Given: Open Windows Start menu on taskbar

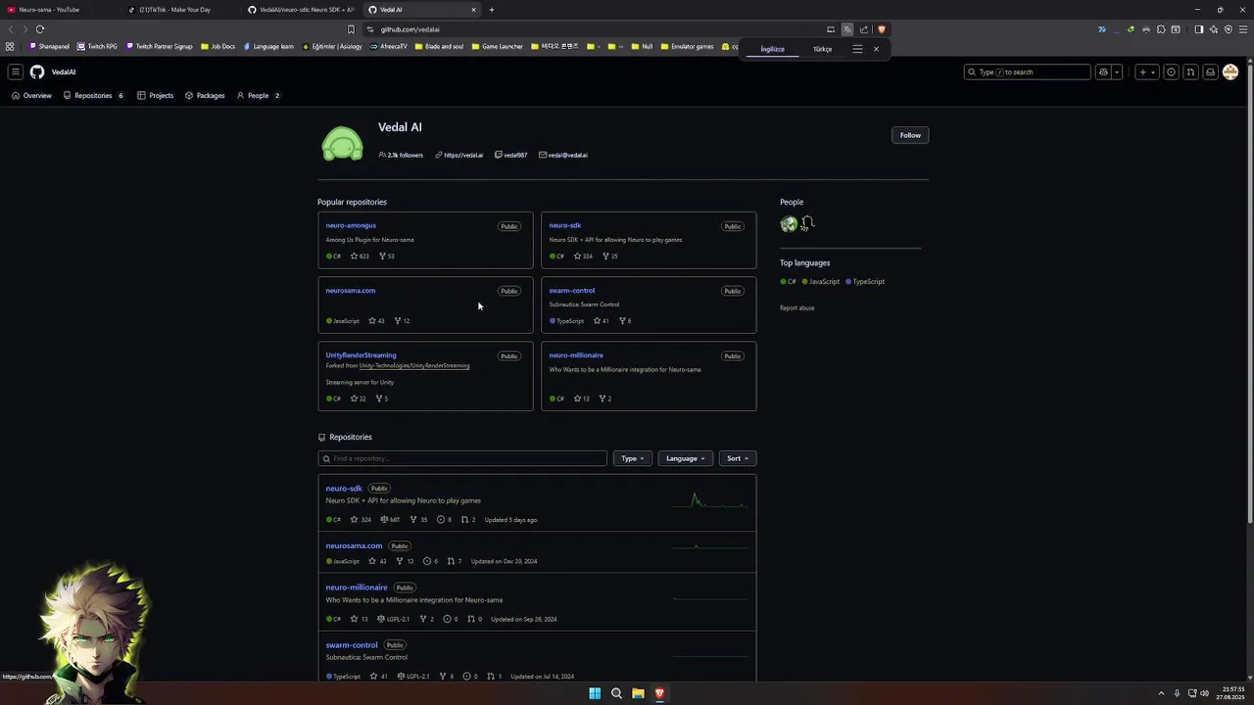Looking at the screenshot, I should click(595, 693).
